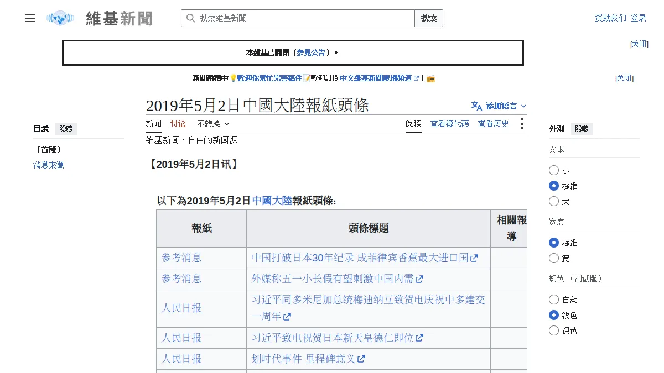Open 参考消息 link in the 外媒称 row
Screen dimensions: 664x373
click(x=181, y=279)
